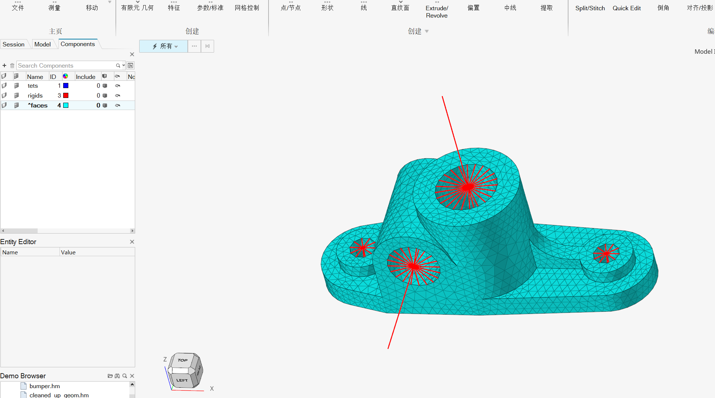Click the binoculars icon in Demo Browser
Viewport: 715px width, 398px height.
[117, 376]
